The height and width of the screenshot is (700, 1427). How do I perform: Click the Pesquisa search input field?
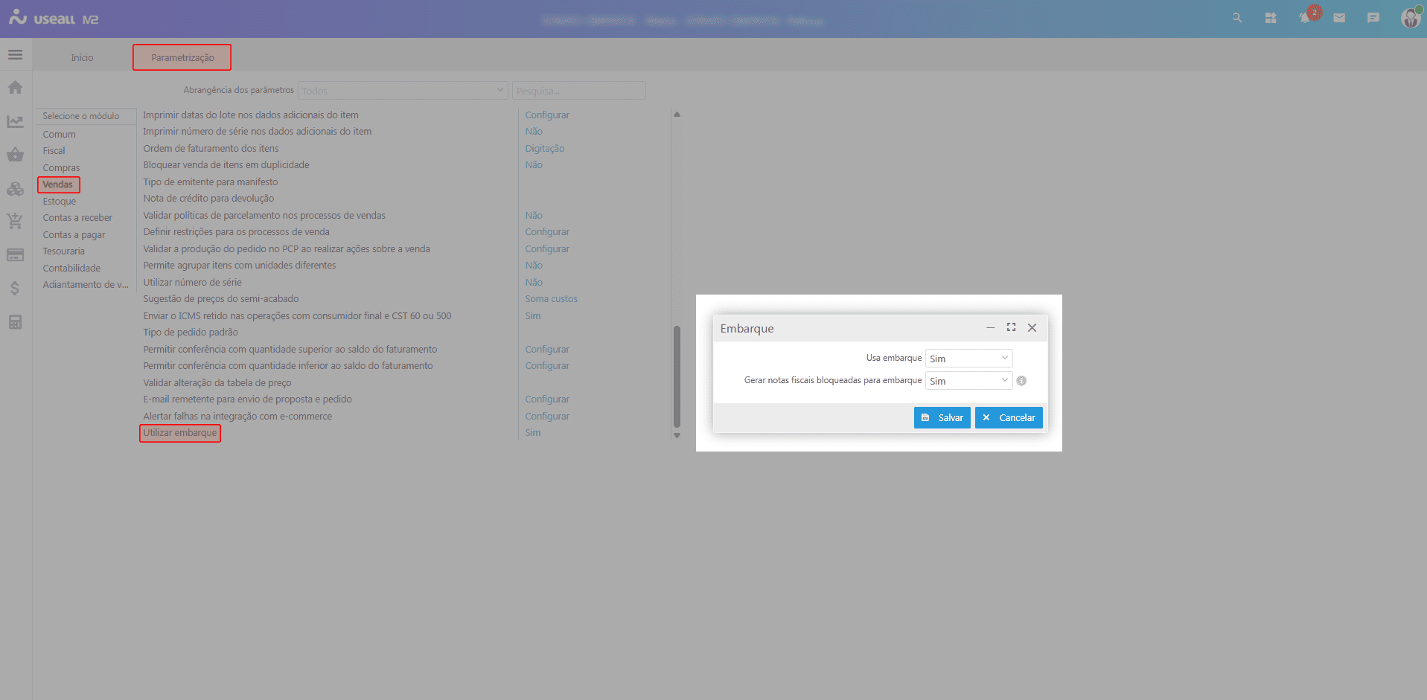[578, 91]
